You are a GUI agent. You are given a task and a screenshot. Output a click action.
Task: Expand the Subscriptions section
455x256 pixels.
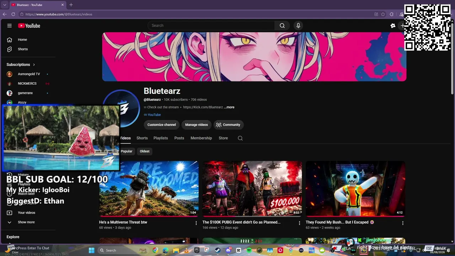point(21,64)
